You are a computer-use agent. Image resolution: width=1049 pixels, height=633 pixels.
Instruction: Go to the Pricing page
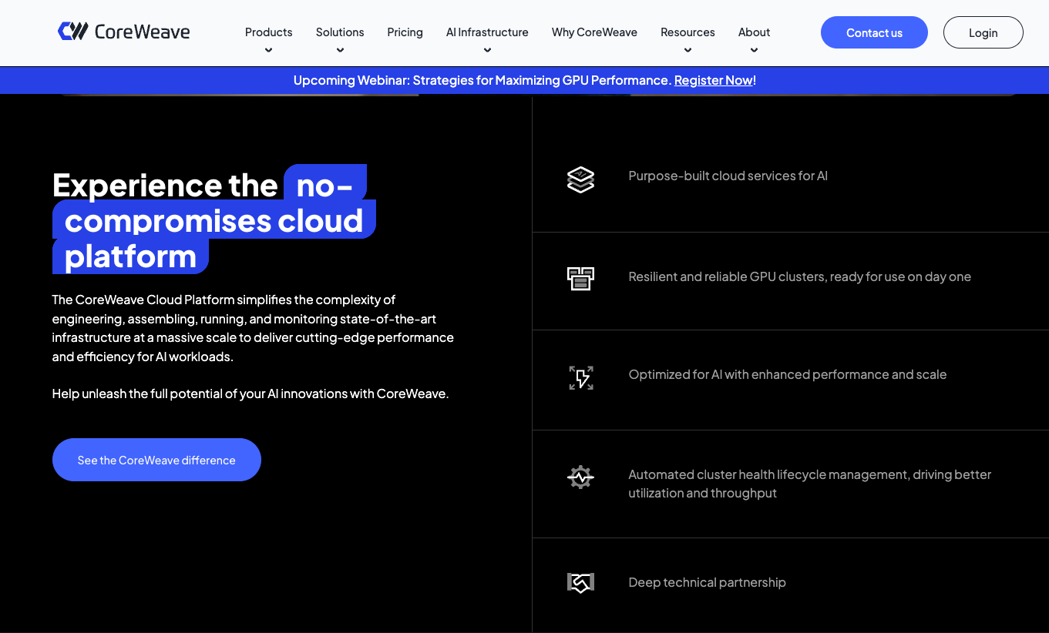[x=405, y=32]
